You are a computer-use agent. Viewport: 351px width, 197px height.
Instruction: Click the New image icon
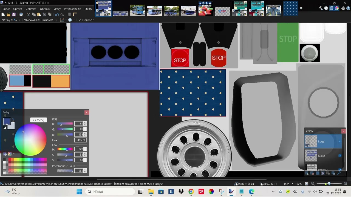click(x=3, y=15)
